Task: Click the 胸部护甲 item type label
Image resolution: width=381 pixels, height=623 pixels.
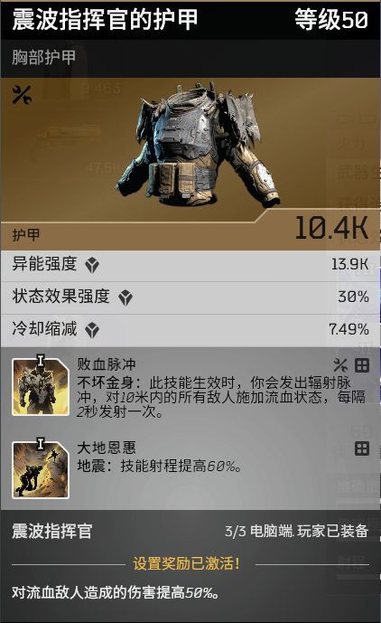Action: click(43, 57)
